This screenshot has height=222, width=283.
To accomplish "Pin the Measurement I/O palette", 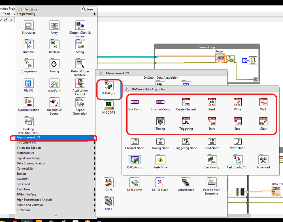I will click(101, 73).
